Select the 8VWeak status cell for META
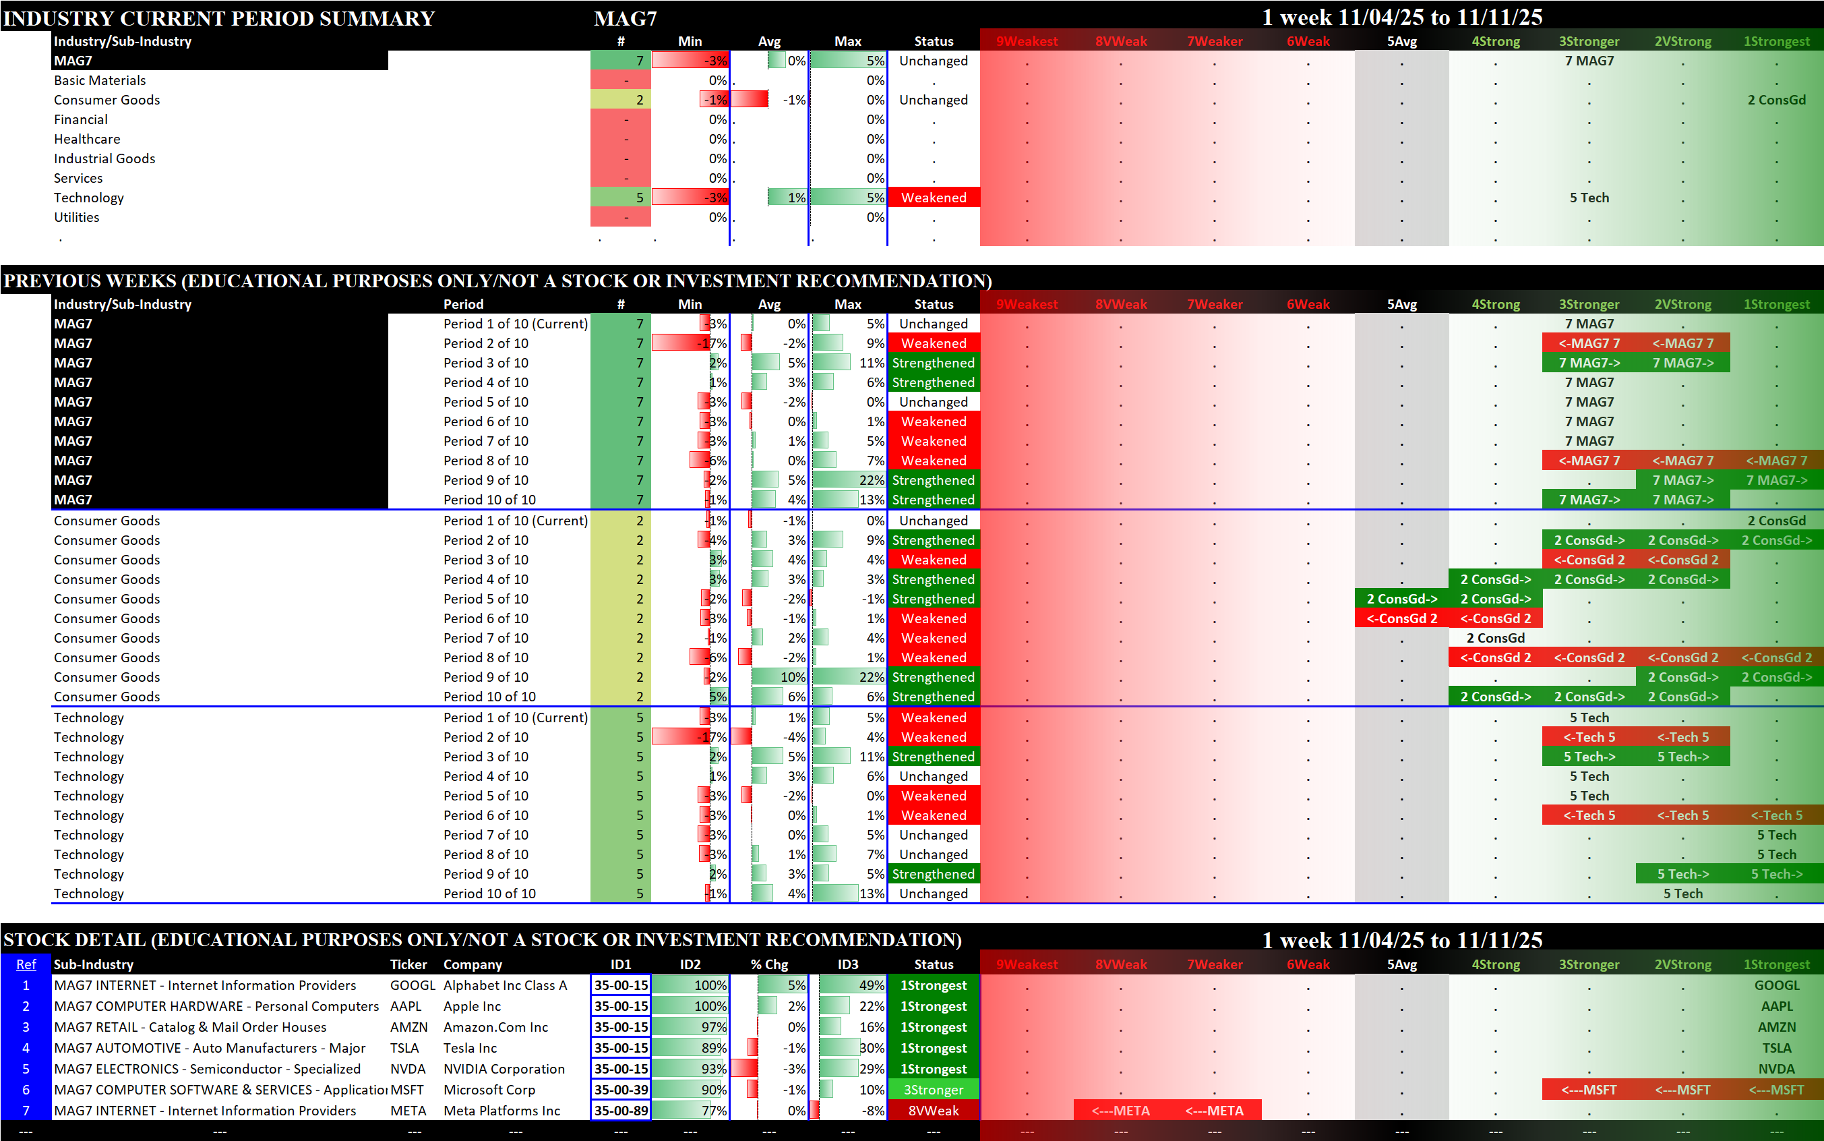 coord(933,1111)
